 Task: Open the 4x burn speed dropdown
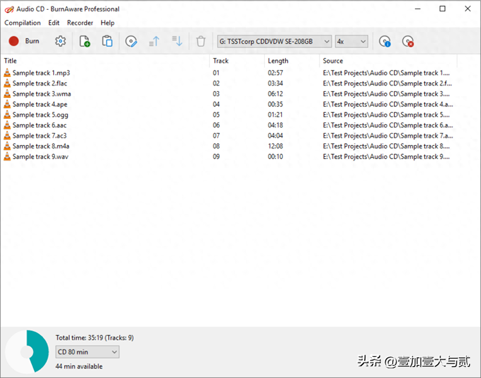click(x=363, y=41)
